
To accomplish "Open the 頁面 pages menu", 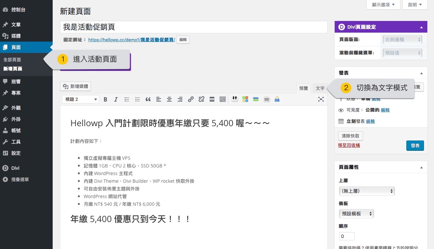I will (x=26, y=47).
